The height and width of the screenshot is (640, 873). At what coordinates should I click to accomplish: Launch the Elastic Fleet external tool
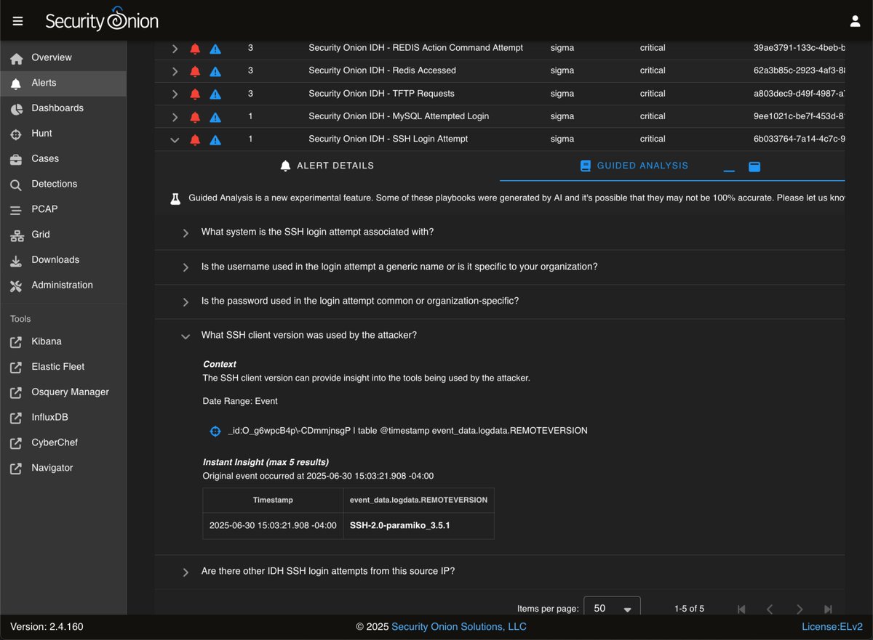click(x=63, y=367)
